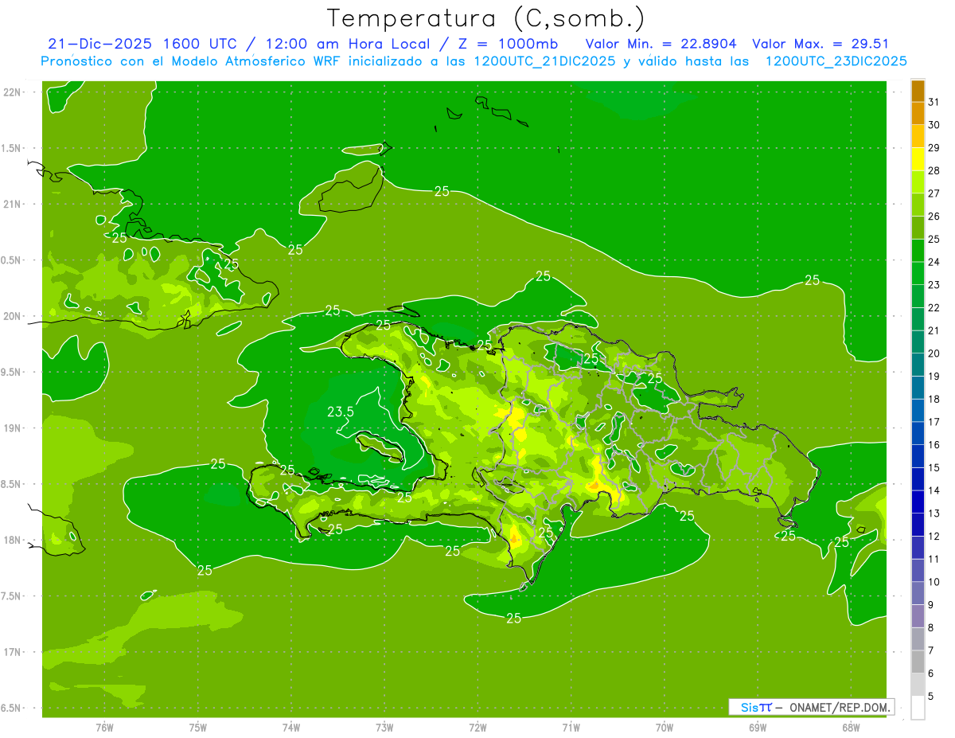Click the "ONAMET/REP.DOM." credit label
Viewport: 955px width, 738px height.
tap(839, 707)
